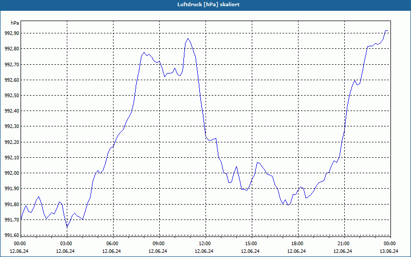The image size is (411, 257).
Task: Select the 992,20 y-axis label
Action: (12, 142)
